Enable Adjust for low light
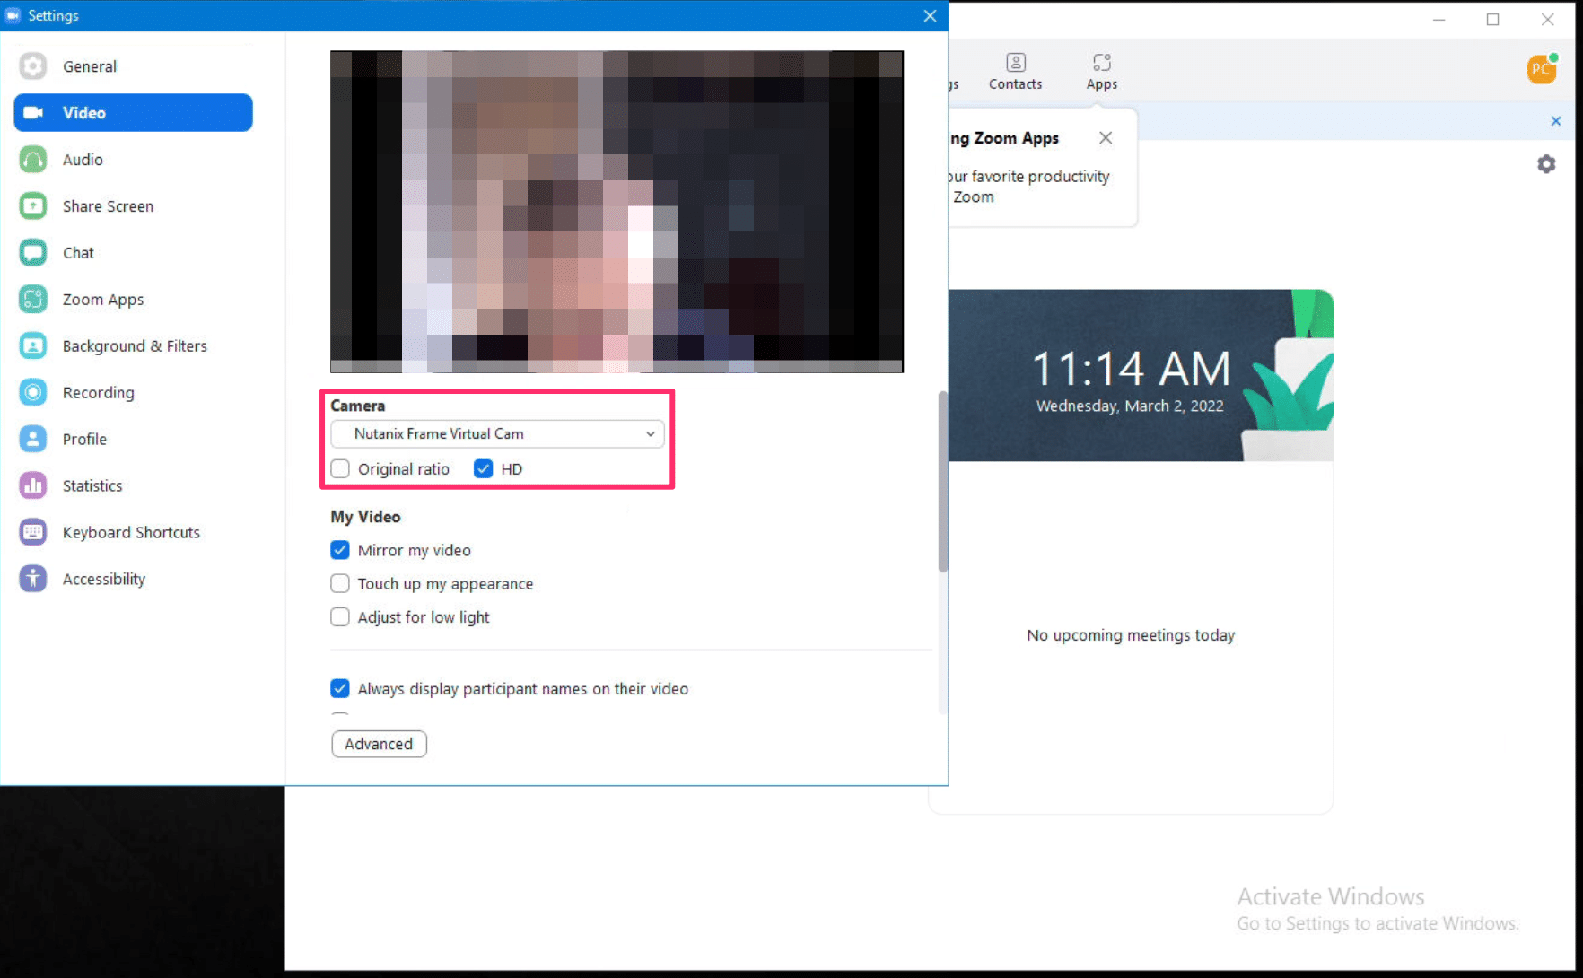Image resolution: width=1583 pixels, height=978 pixels. [x=340, y=617]
